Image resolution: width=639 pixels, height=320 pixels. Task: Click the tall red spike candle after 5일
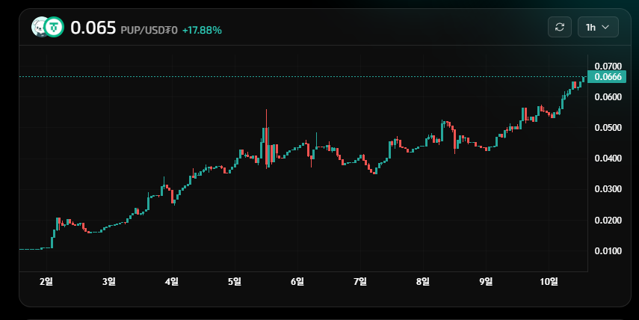tap(267, 138)
